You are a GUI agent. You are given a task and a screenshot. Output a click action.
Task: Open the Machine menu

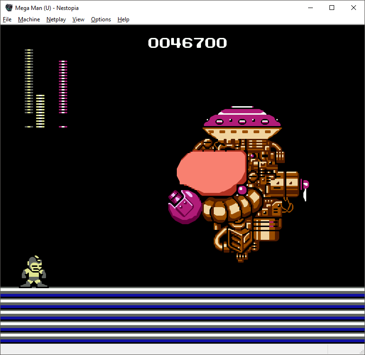(29, 19)
